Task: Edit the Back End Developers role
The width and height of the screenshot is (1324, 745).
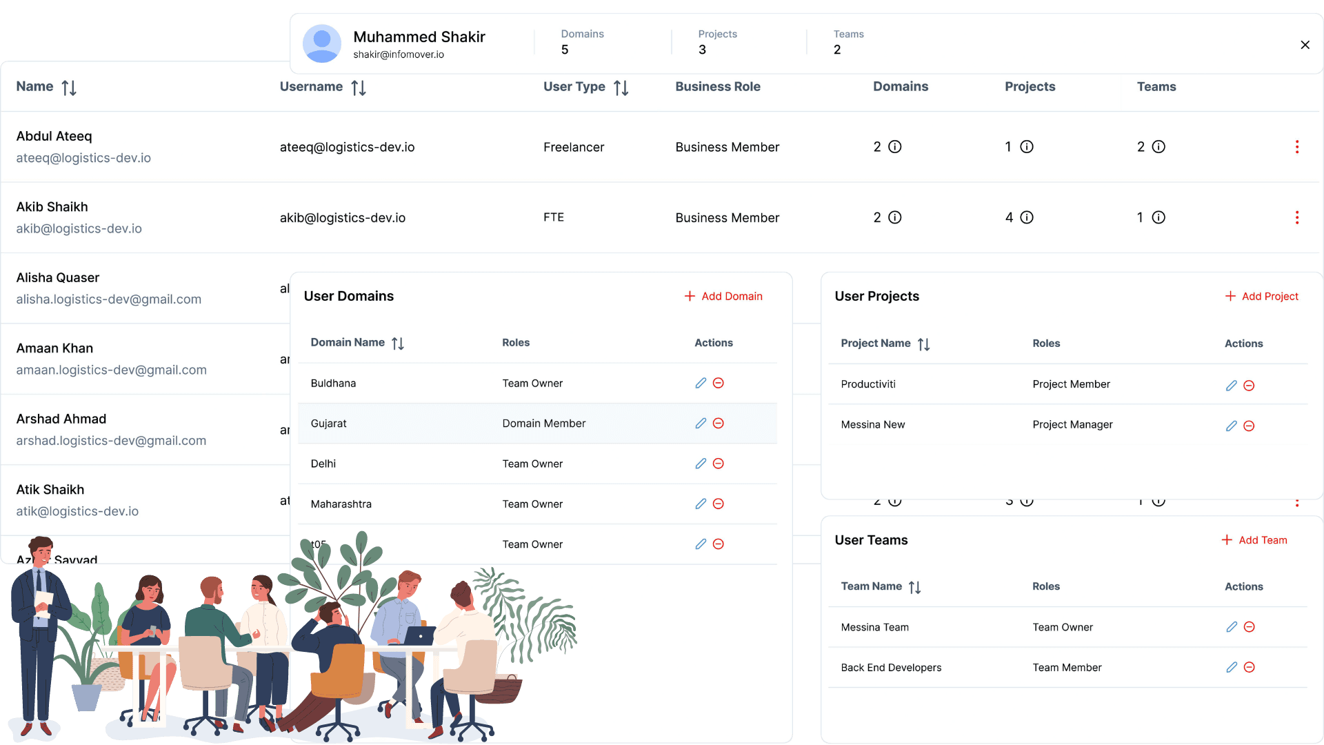Action: pos(1232,667)
